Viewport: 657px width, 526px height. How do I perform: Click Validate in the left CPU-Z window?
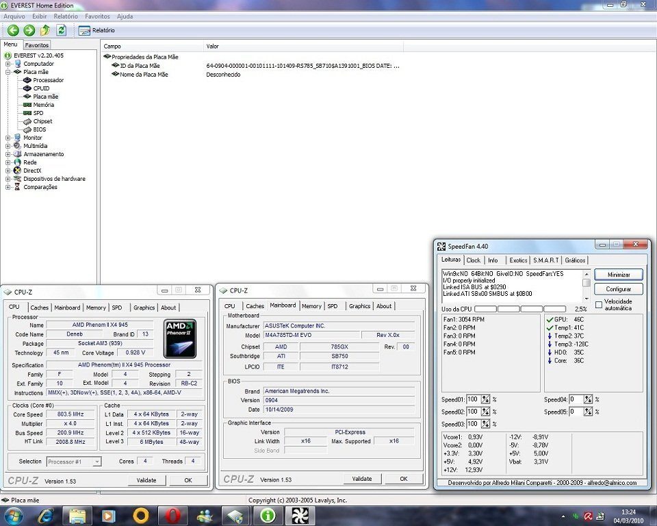click(146, 480)
